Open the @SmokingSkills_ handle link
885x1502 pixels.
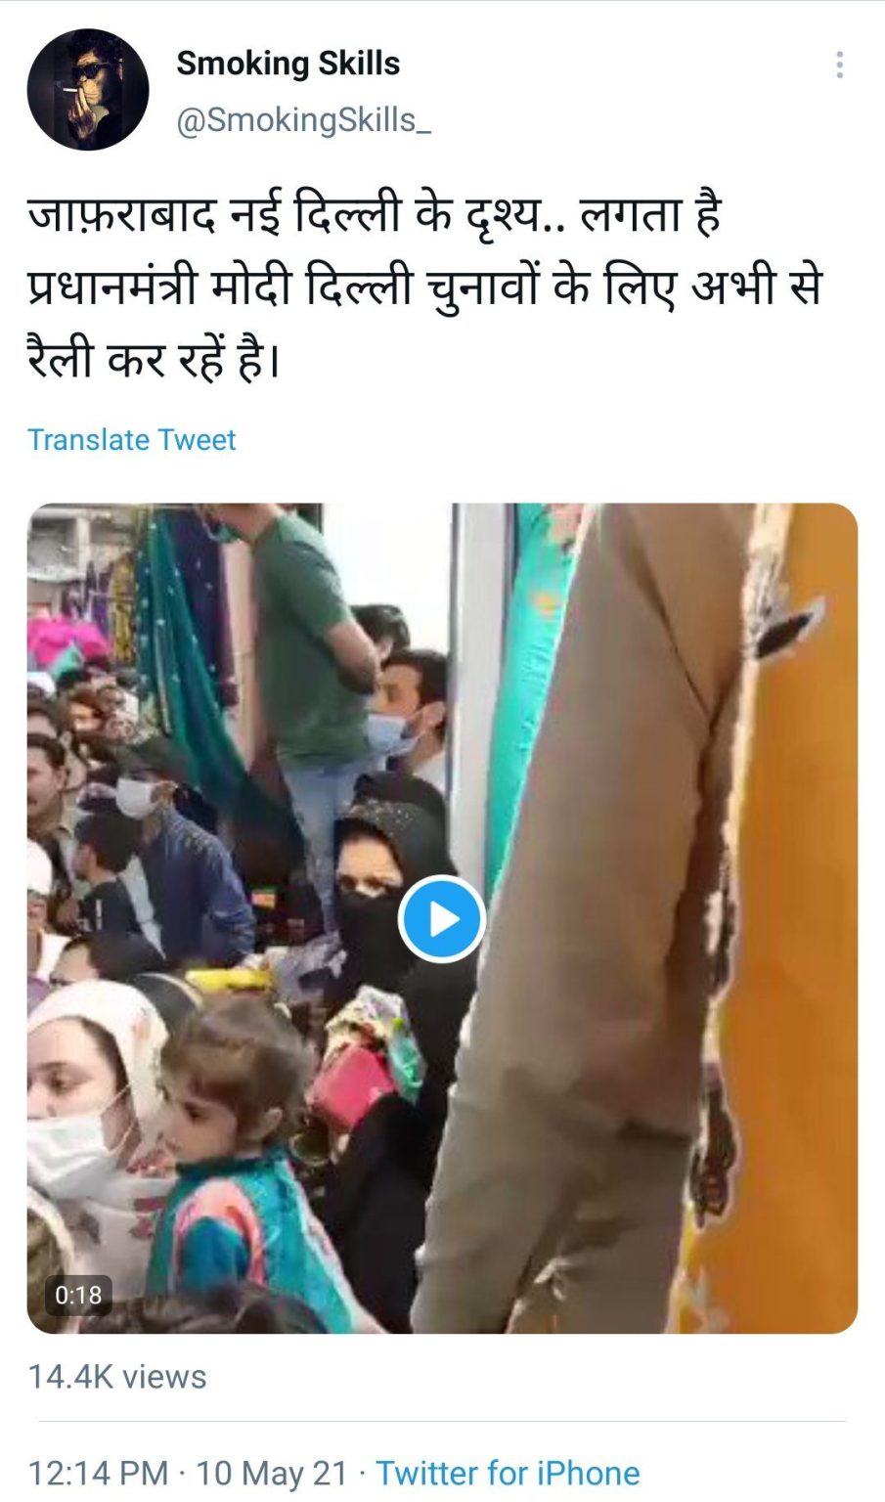(x=303, y=120)
